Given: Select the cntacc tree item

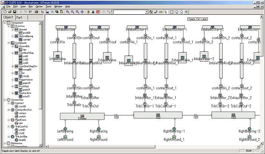Looking at the screenshot, I should click(x=22, y=113).
